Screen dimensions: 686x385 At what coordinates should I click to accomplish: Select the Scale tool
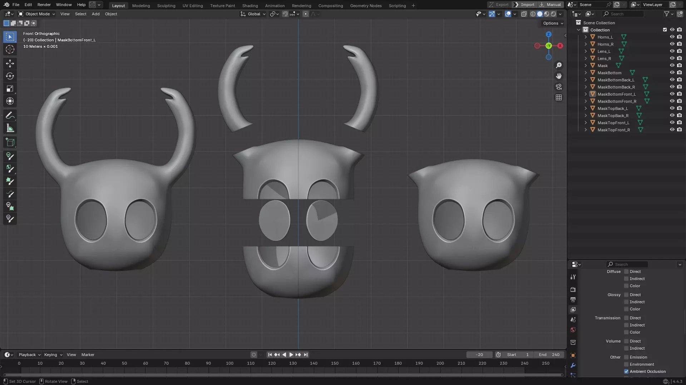(x=10, y=88)
